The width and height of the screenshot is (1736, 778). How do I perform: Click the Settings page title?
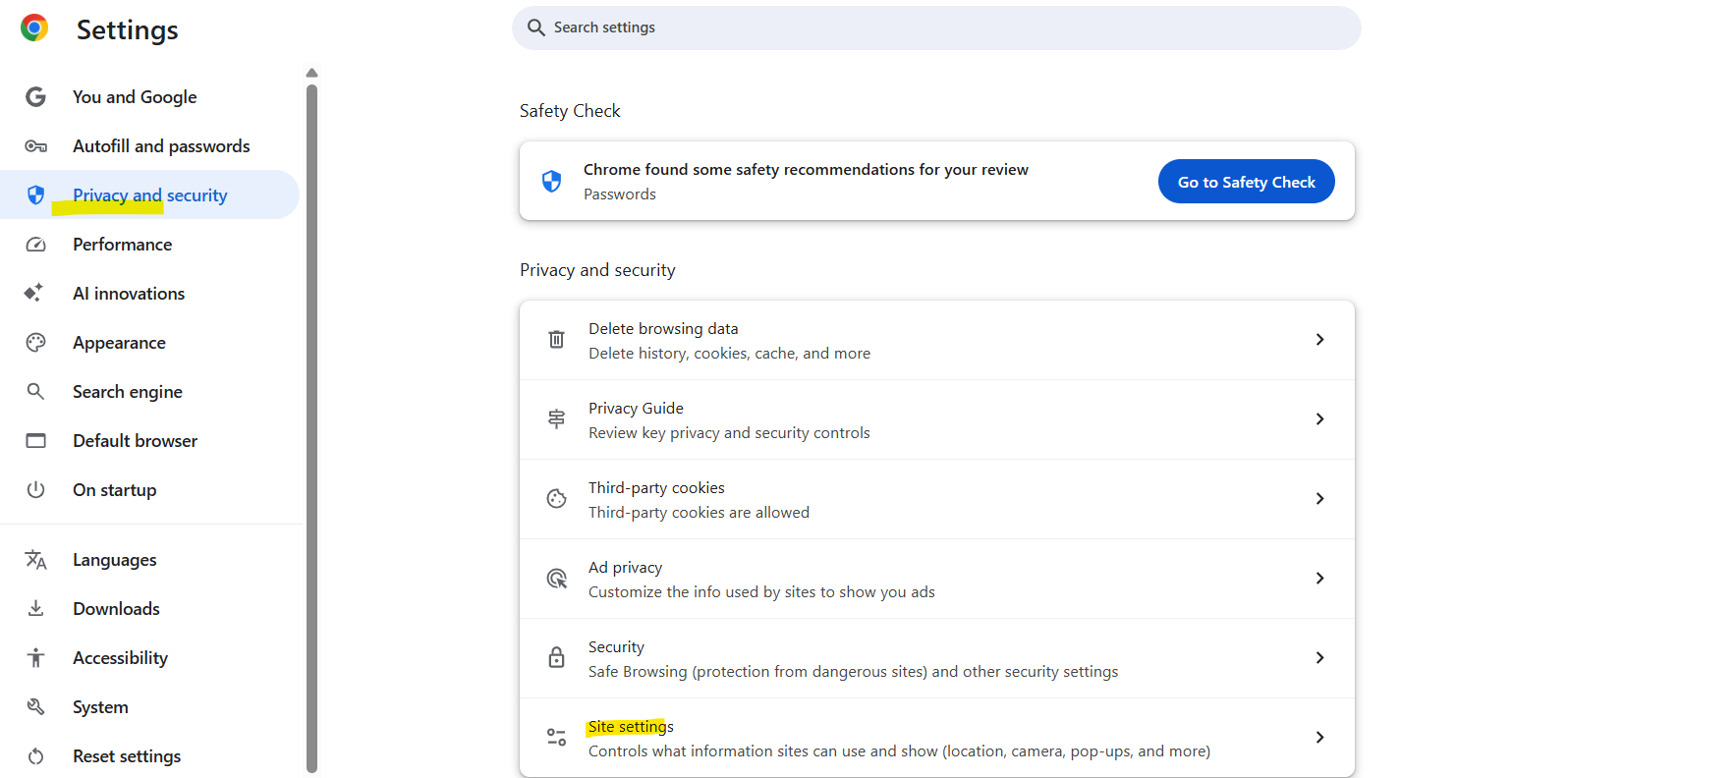(x=128, y=29)
